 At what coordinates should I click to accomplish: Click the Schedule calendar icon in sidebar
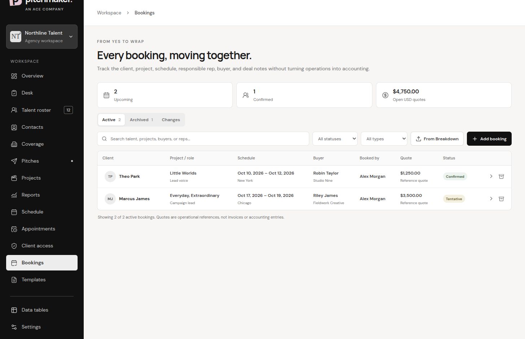pyautogui.click(x=14, y=212)
